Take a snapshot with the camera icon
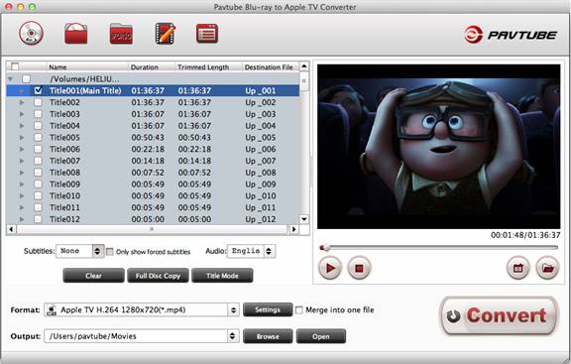 (517, 268)
